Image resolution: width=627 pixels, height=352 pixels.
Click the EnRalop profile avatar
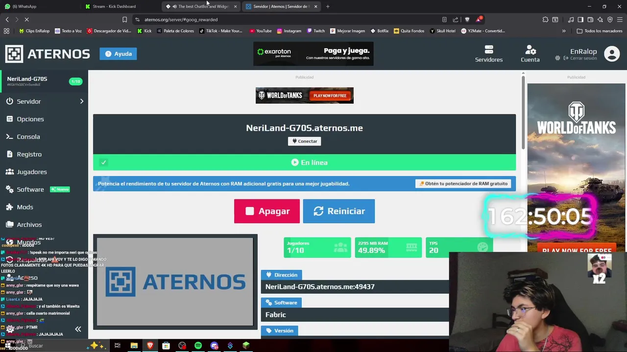(x=612, y=54)
